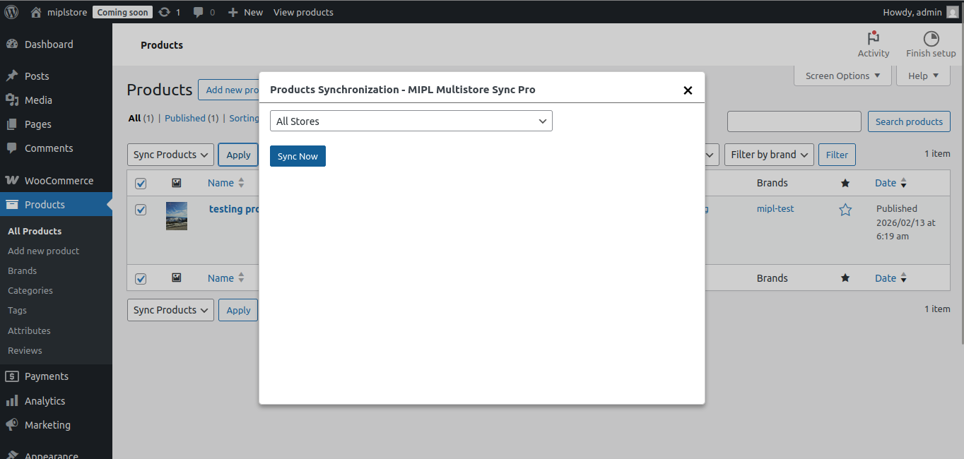Open the Filter by brand dropdown
Image resolution: width=964 pixels, height=459 pixels.
tap(768, 155)
